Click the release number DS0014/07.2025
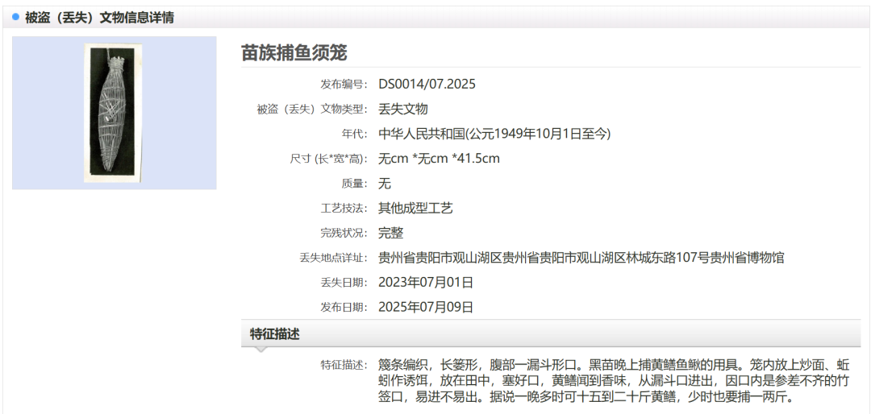871x414 pixels. coord(427,84)
